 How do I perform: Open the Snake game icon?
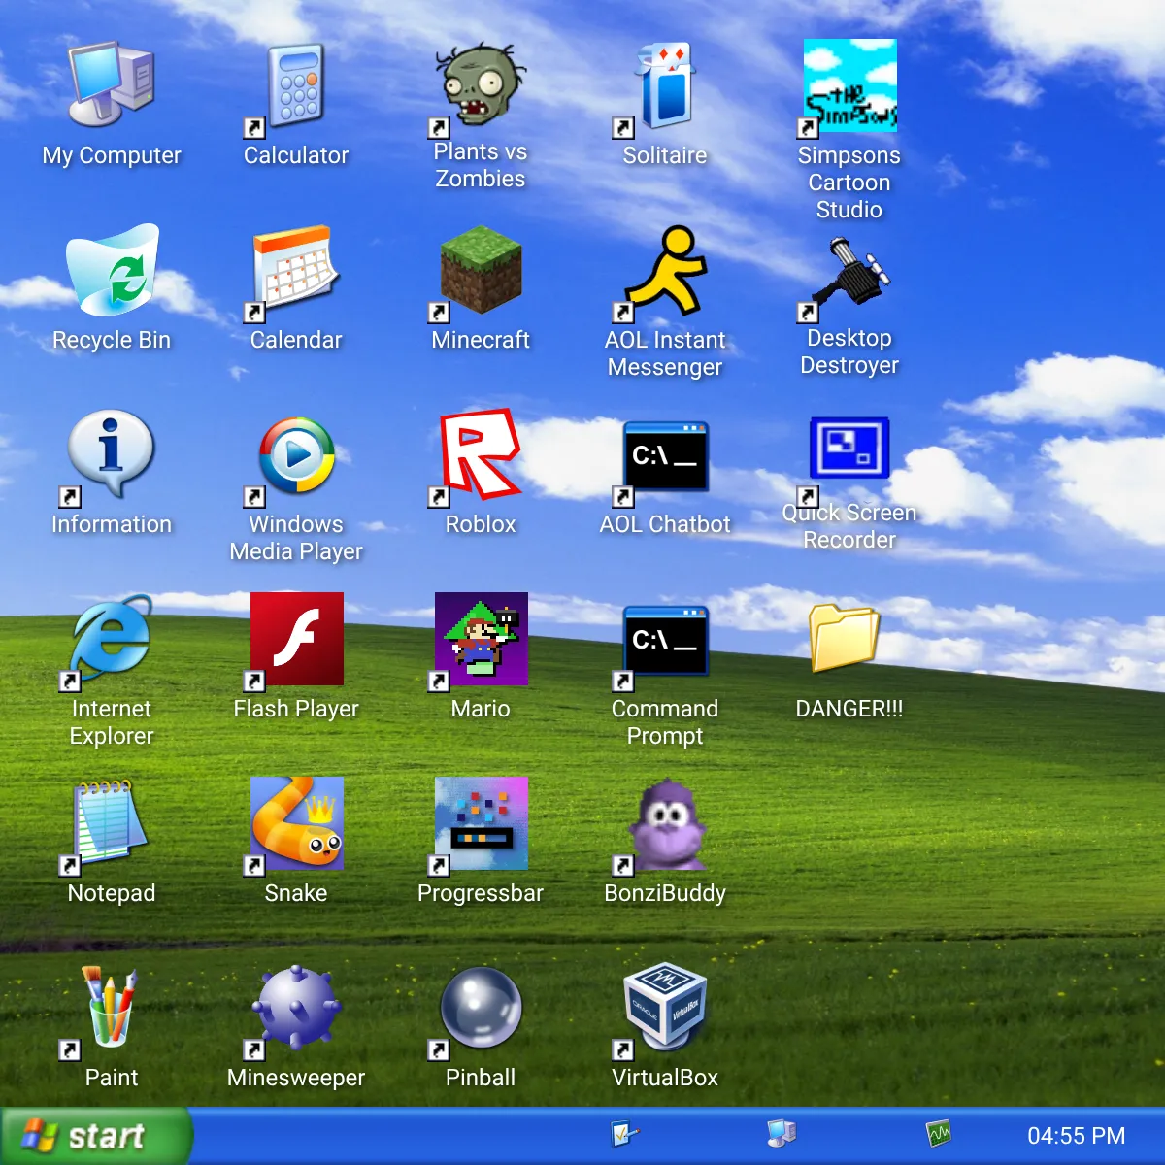click(296, 823)
